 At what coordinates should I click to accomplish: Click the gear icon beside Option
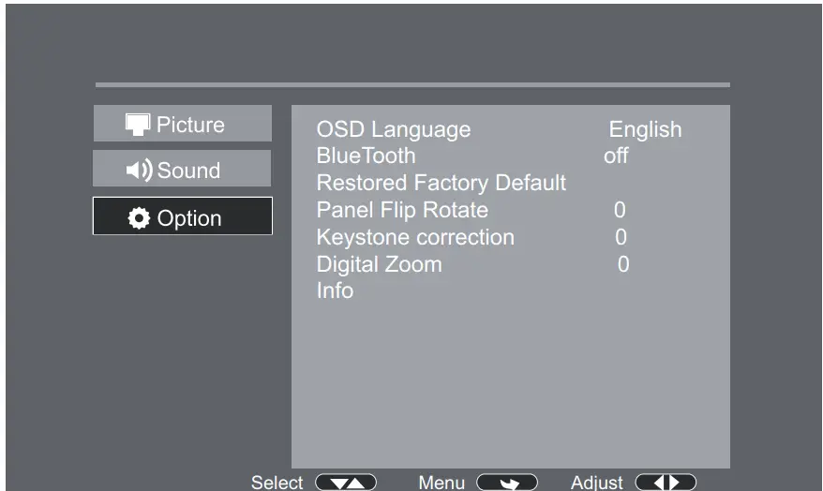coord(141,218)
